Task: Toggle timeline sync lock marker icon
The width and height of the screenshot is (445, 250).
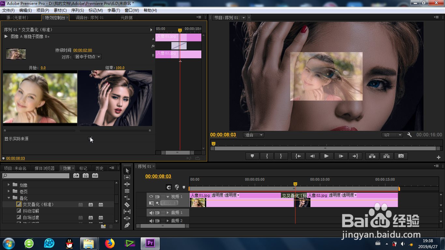Action: point(177,187)
